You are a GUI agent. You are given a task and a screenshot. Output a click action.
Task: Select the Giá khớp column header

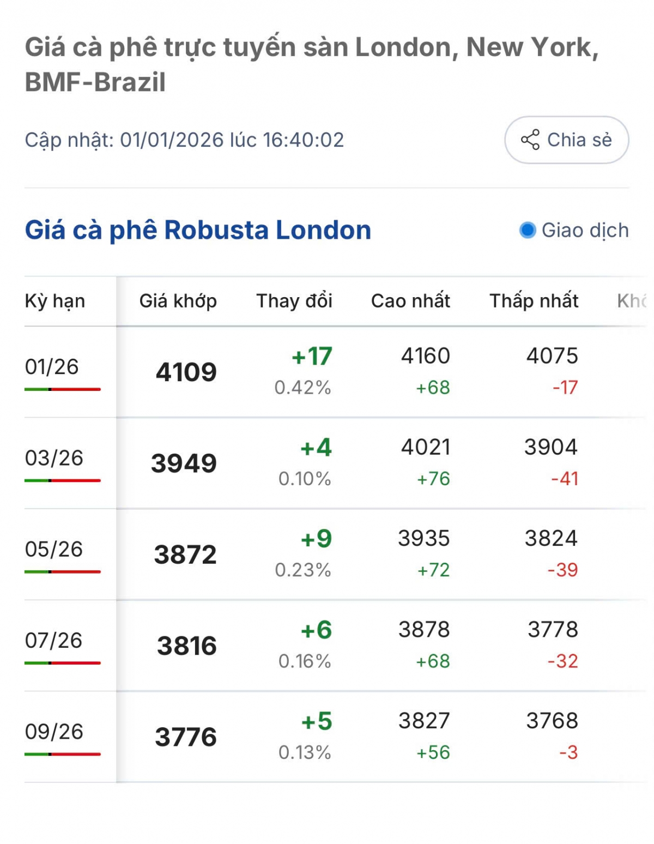tap(178, 301)
